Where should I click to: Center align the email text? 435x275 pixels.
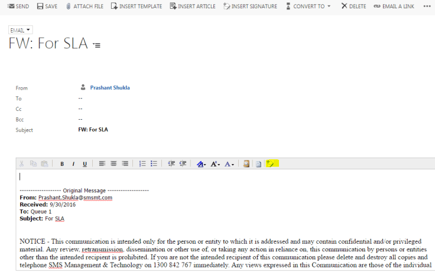pyautogui.click(x=113, y=164)
